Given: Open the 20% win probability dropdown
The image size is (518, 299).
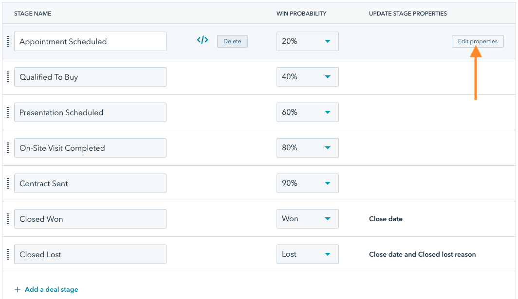Looking at the screenshot, I should tap(307, 41).
